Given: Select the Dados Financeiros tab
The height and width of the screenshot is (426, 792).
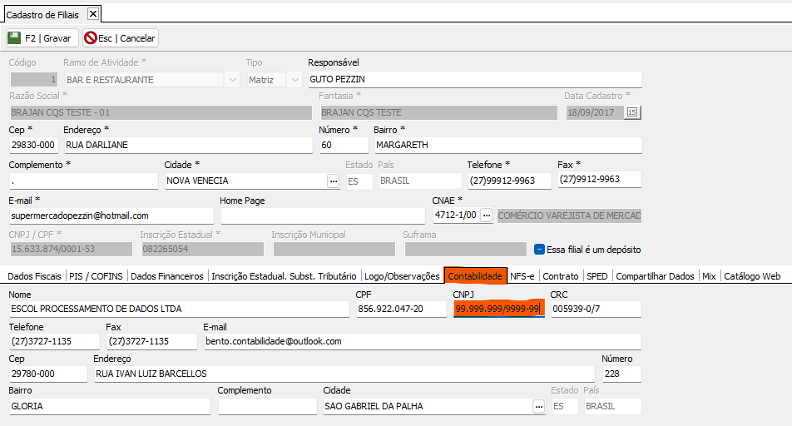Looking at the screenshot, I should click(167, 276).
